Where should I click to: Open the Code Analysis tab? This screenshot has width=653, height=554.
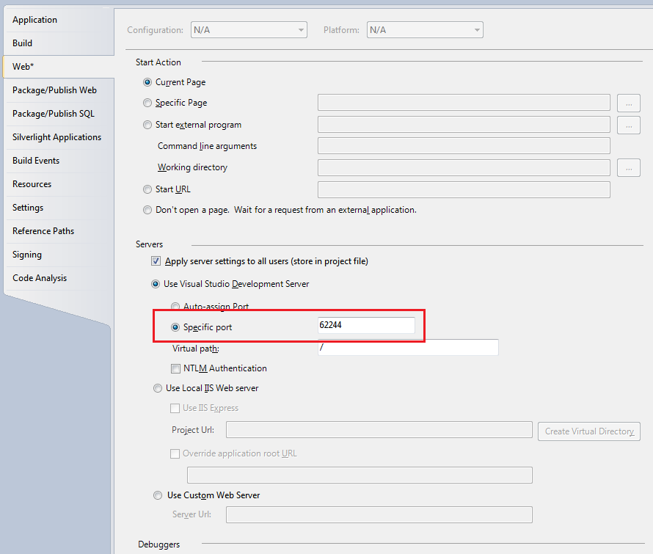(x=40, y=278)
